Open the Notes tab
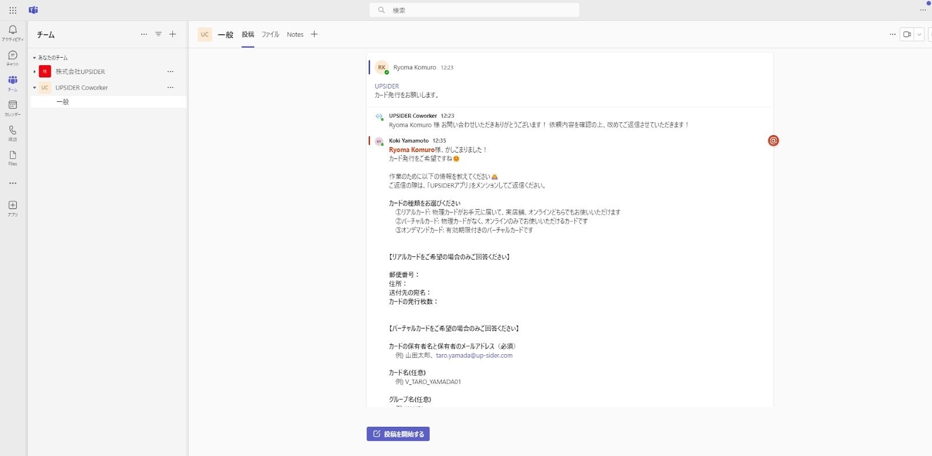The width and height of the screenshot is (932, 456). pyautogui.click(x=295, y=34)
